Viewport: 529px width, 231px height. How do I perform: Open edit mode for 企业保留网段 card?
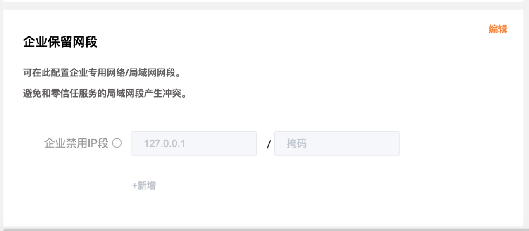(498, 29)
